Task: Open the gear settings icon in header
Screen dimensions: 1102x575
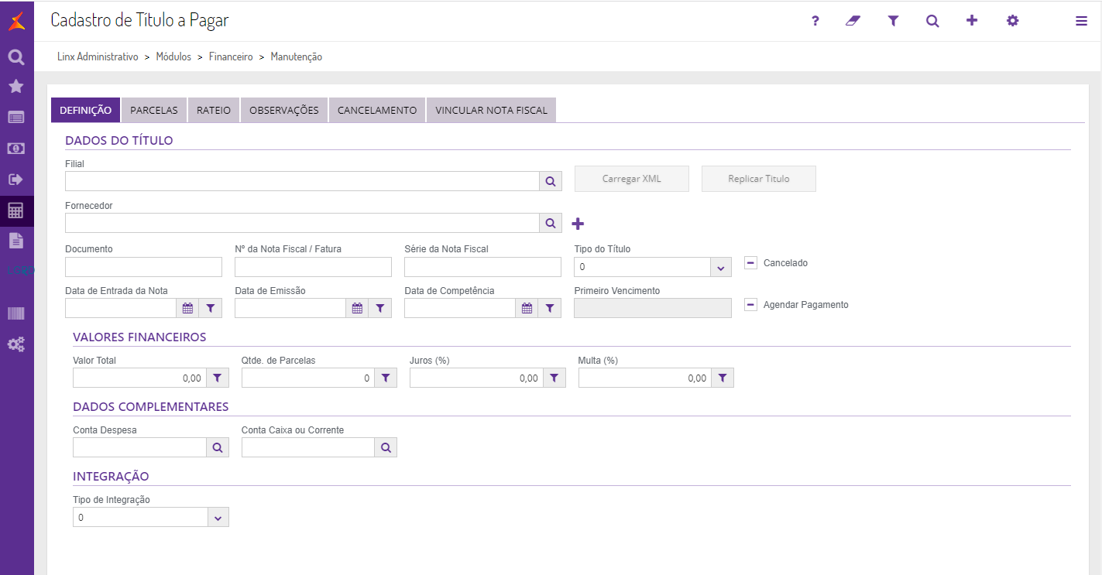Action: [x=1012, y=21]
